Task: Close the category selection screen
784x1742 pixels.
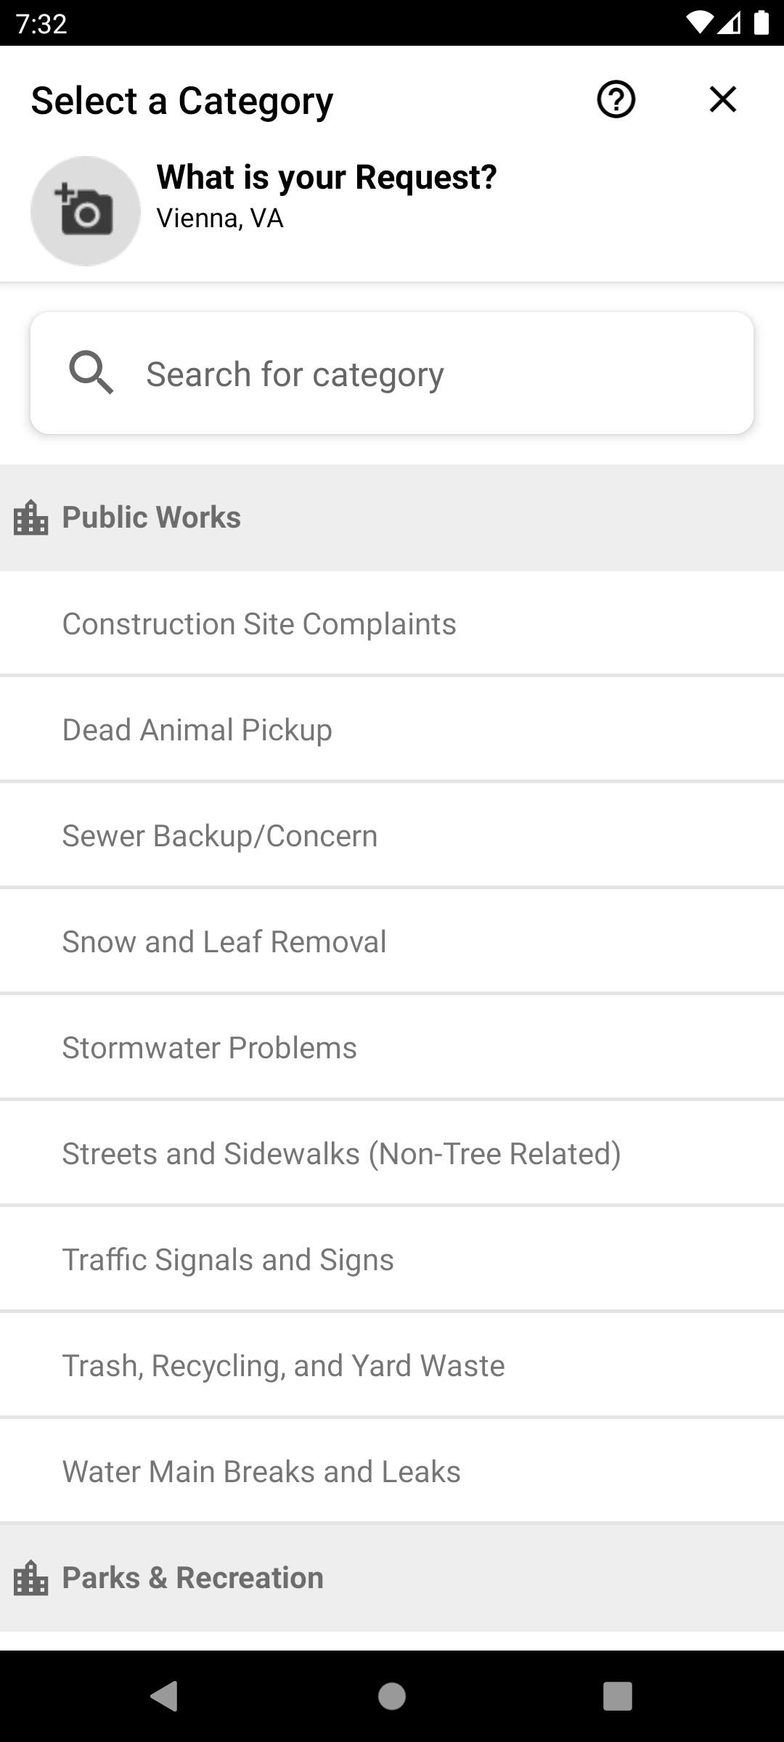Action: tap(723, 99)
